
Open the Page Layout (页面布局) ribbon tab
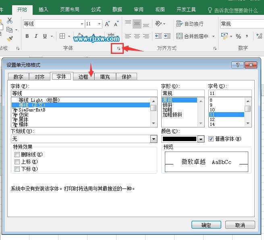70,9
